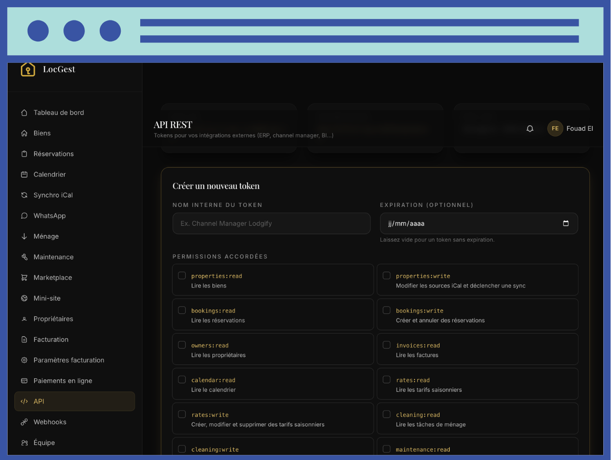Click the Propriétaires person icon
The width and height of the screenshot is (614, 460).
click(24, 319)
